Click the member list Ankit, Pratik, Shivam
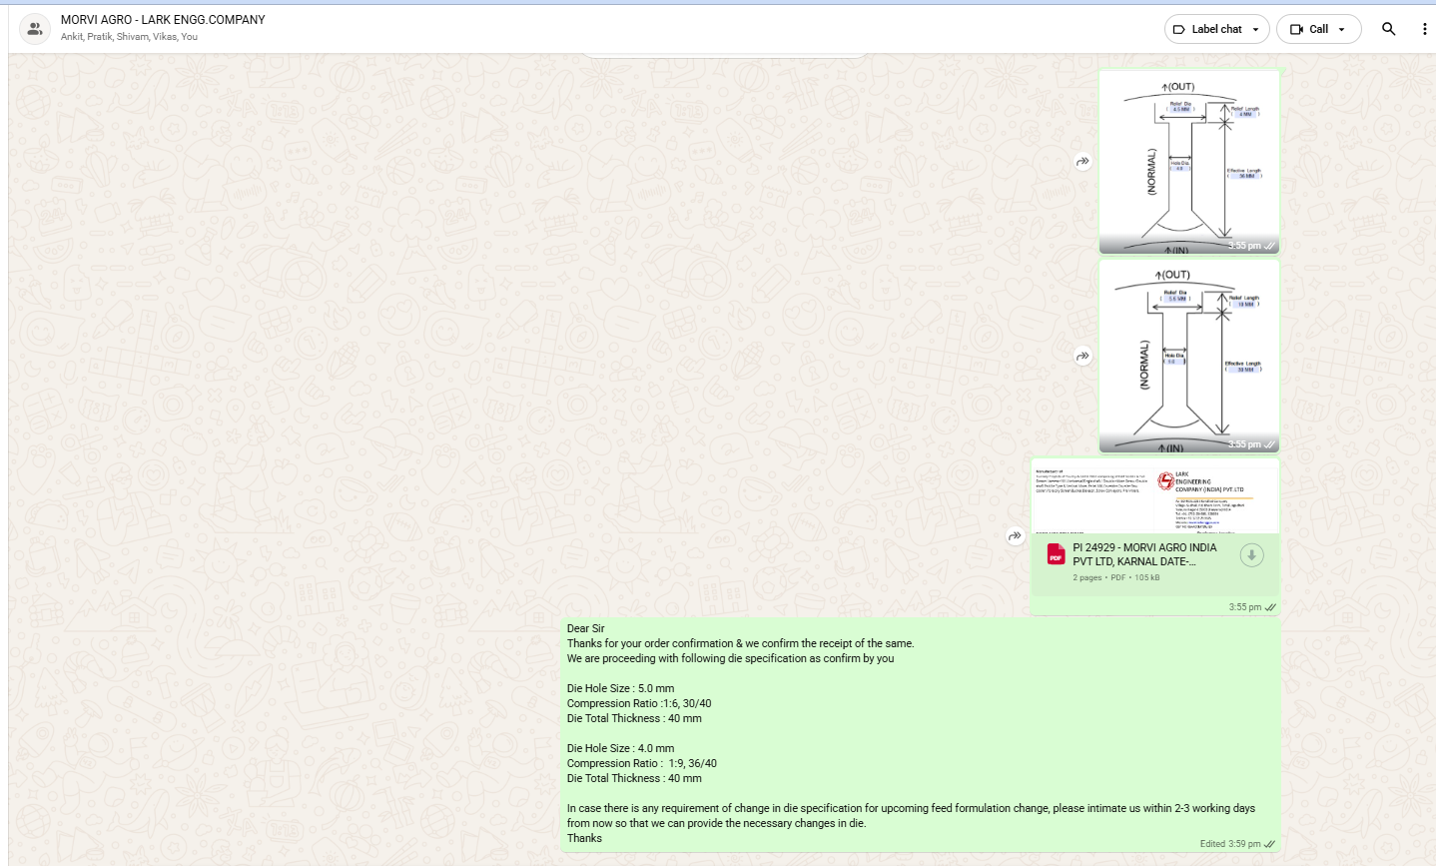 (x=129, y=37)
